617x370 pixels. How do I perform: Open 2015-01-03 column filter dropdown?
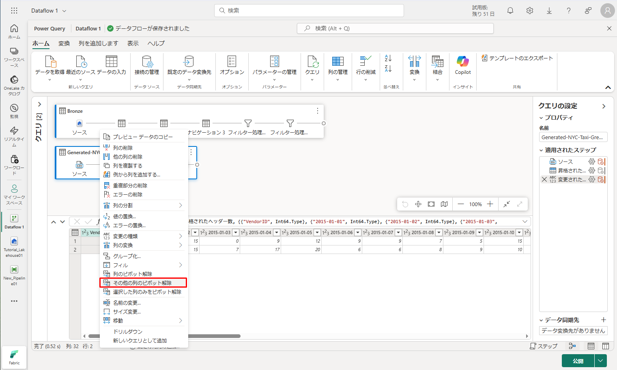click(236, 232)
